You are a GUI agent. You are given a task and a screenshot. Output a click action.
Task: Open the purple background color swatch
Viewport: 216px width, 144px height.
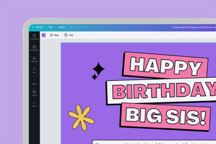(x=44, y=35)
